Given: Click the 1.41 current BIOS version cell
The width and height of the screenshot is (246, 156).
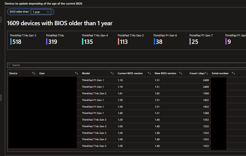Looking at the screenshot, I should click(120, 94).
